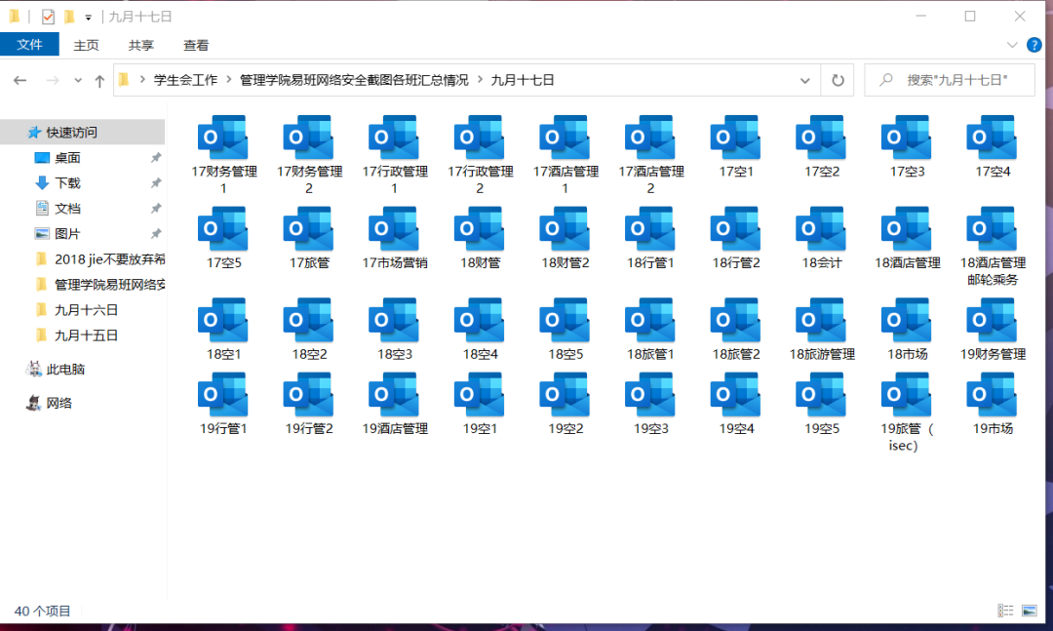1053x631 pixels.
Task: Expand the chevron before 学生会工作 in address bar
Action: 142,80
